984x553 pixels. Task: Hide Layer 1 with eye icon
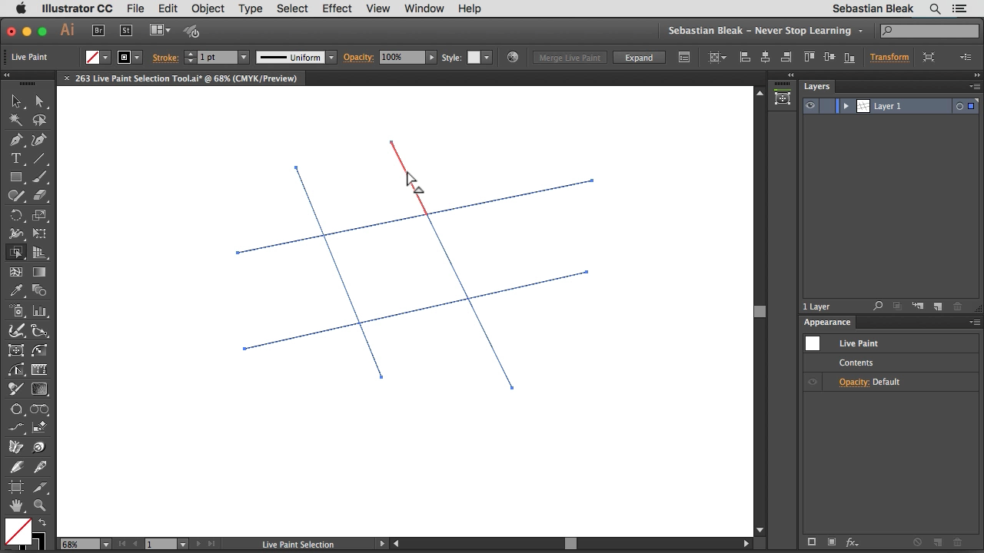(810, 106)
